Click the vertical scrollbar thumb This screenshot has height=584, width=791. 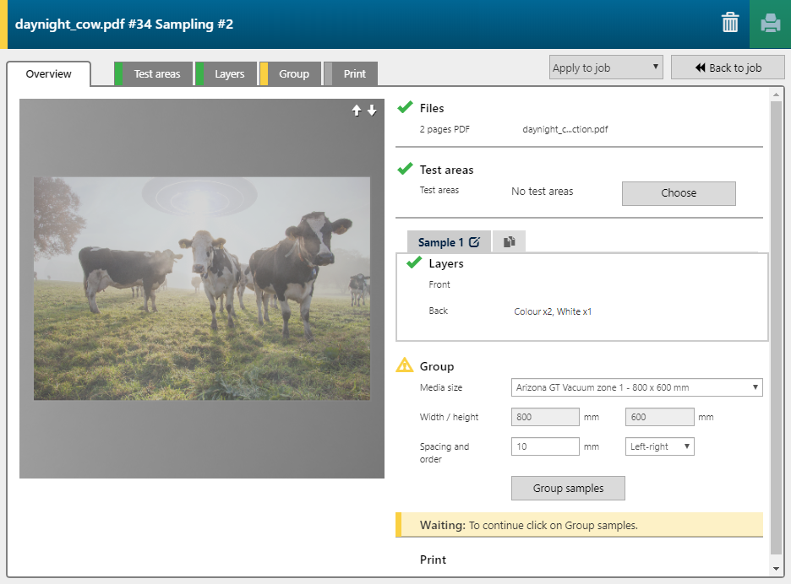pyautogui.click(x=776, y=327)
